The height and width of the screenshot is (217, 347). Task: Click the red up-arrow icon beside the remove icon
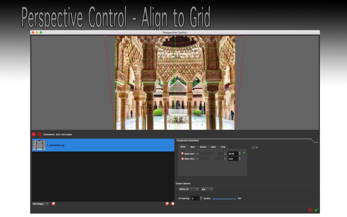click(172, 203)
